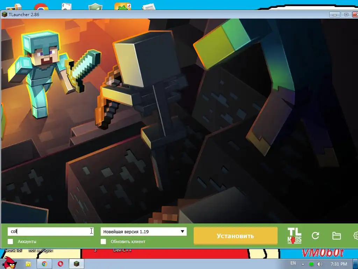
Task: Click the green network tray icon
Action: tap(311, 264)
